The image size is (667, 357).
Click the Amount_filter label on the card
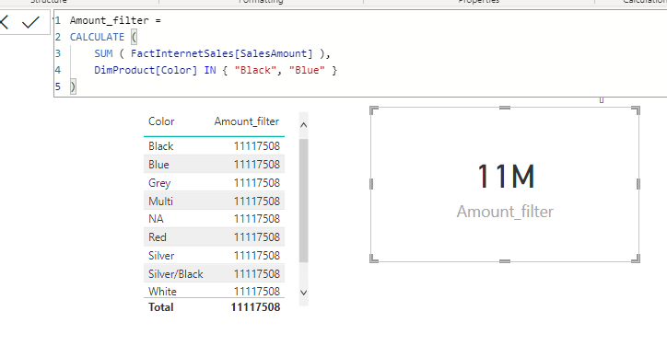(505, 212)
